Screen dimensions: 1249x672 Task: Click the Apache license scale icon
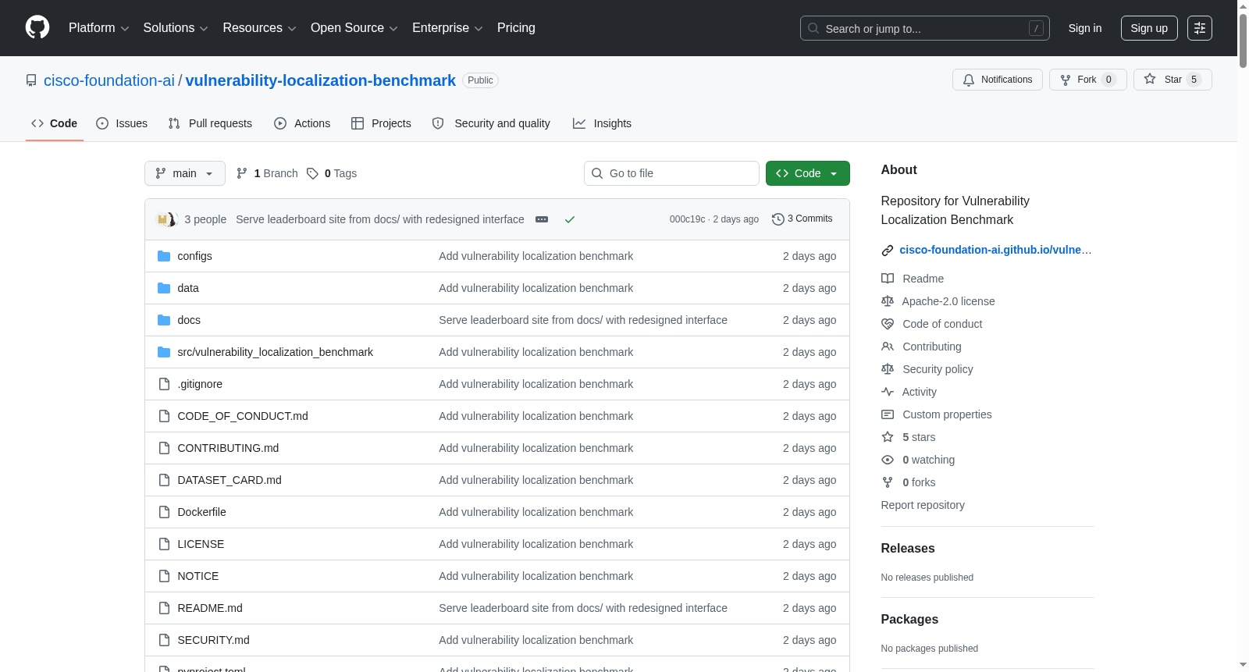click(x=888, y=301)
